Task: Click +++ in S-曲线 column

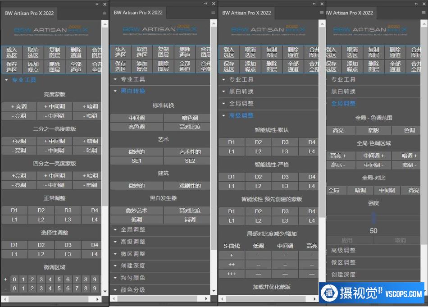Action: [x=232, y=274]
